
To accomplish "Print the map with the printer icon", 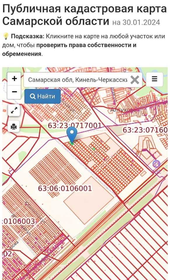I will [x=14, y=126].
